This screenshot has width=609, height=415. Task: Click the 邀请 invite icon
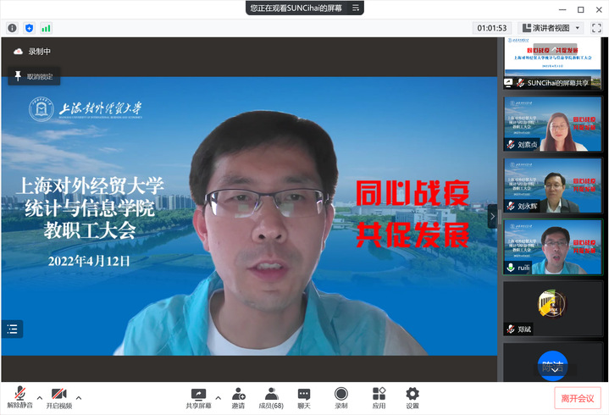[x=239, y=397]
